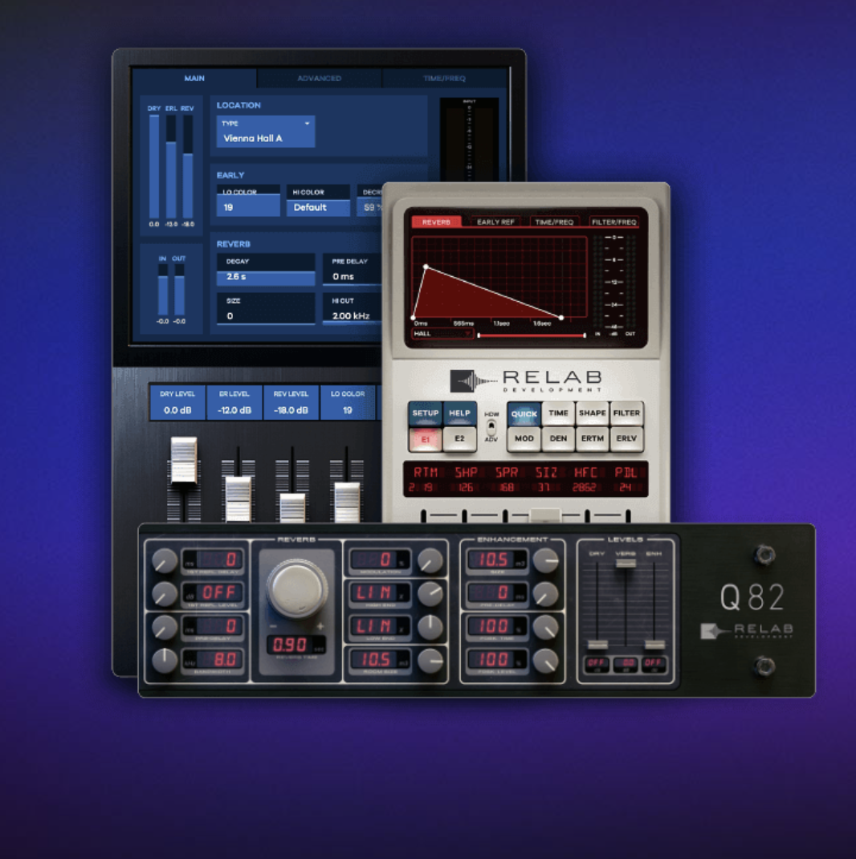Screen dimensions: 856x859
Task: Turn the Q82 1st Refl. Delay knob
Action: [164, 560]
